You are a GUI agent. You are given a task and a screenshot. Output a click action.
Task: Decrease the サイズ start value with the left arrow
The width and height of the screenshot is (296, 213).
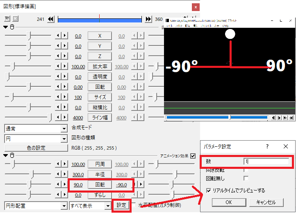pyautogui.click(x=58, y=97)
